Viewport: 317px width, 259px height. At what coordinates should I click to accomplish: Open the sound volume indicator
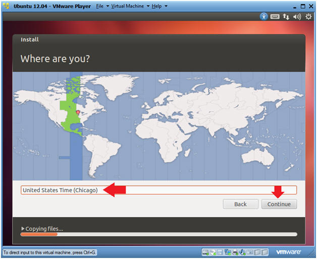297,17
